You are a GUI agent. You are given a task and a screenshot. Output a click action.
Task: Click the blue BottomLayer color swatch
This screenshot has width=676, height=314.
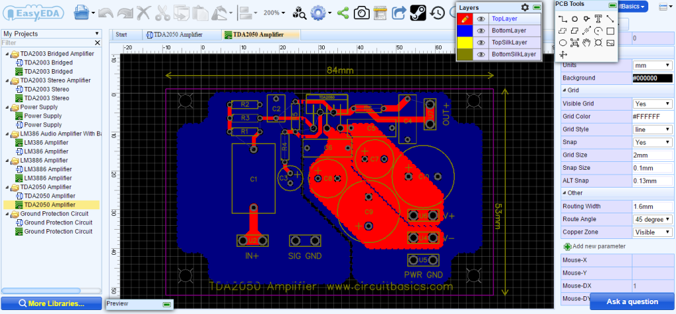click(465, 31)
